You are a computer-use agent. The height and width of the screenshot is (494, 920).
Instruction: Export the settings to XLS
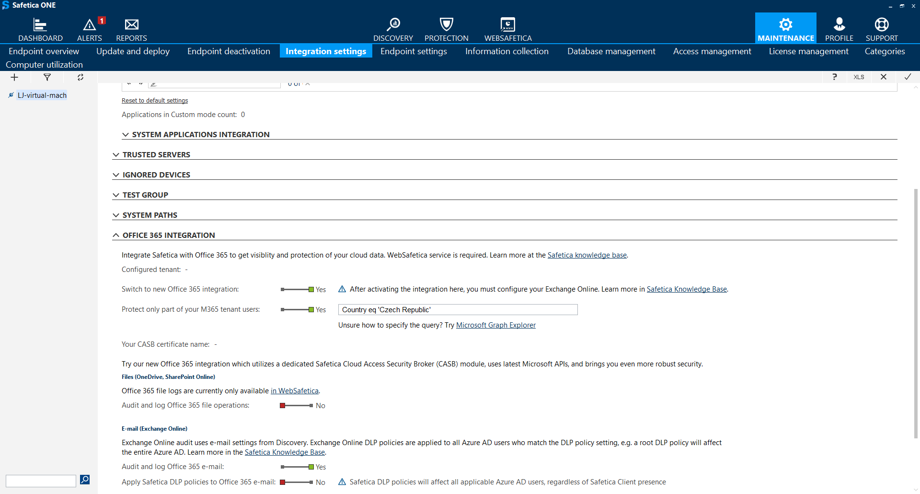coord(859,77)
